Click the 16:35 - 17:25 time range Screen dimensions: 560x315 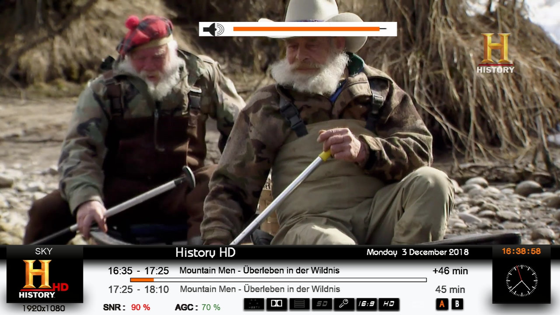139,271
